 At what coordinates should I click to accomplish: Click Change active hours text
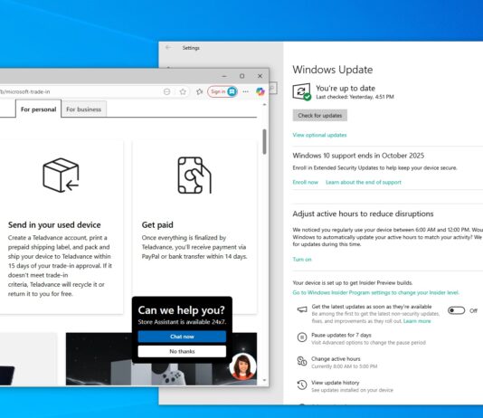pyautogui.click(x=336, y=358)
